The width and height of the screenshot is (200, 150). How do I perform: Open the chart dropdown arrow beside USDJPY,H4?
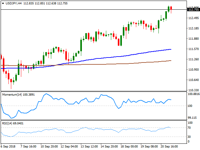pyautogui.click(x=3, y=3)
